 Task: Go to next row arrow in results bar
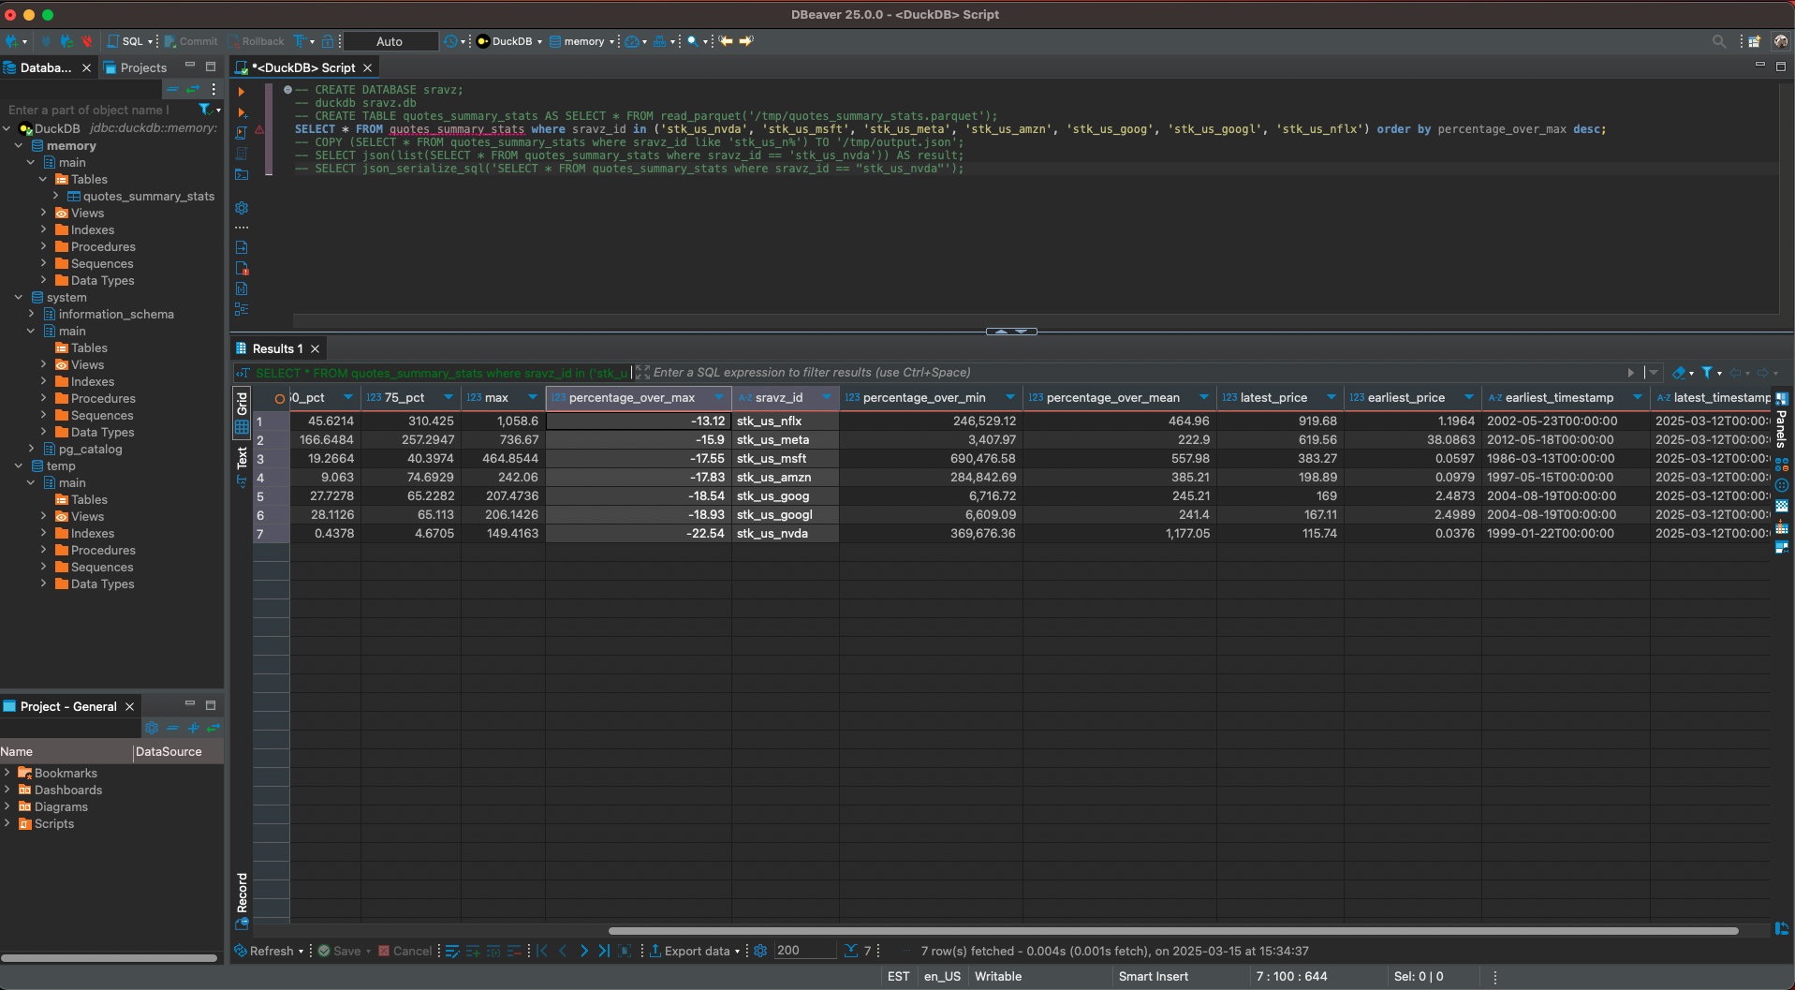coord(583,951)
